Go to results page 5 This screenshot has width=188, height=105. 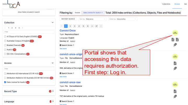click(x=83, y=26)
